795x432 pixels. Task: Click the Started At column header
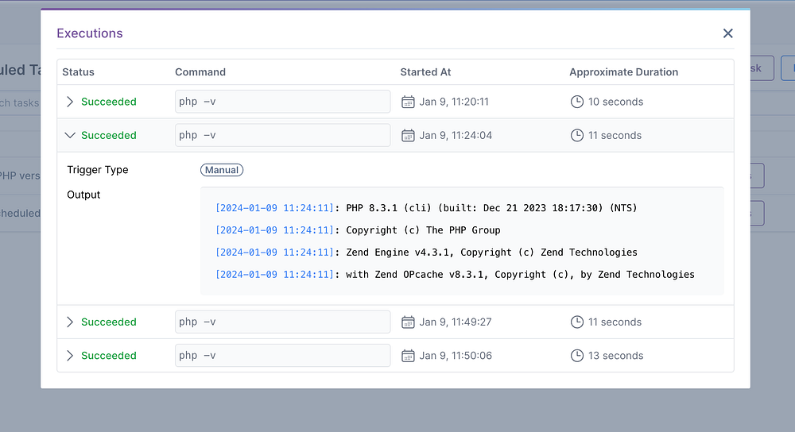pos(425,72)
